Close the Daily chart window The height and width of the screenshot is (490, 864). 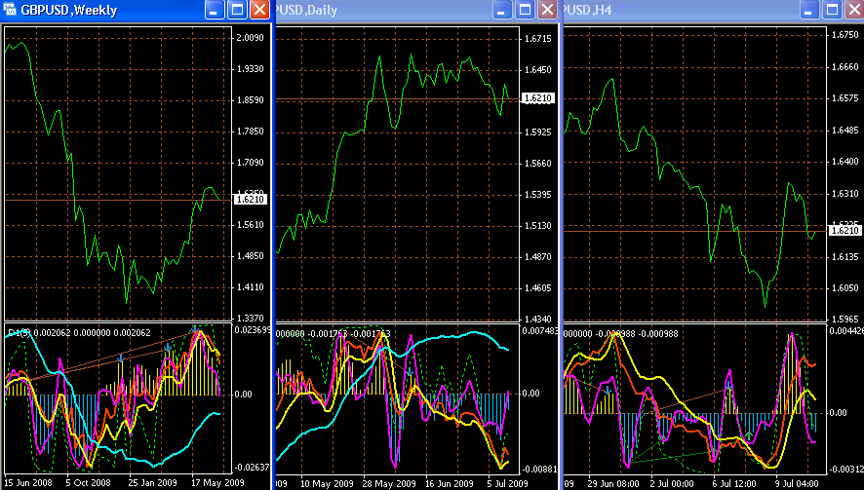(547, 10)
